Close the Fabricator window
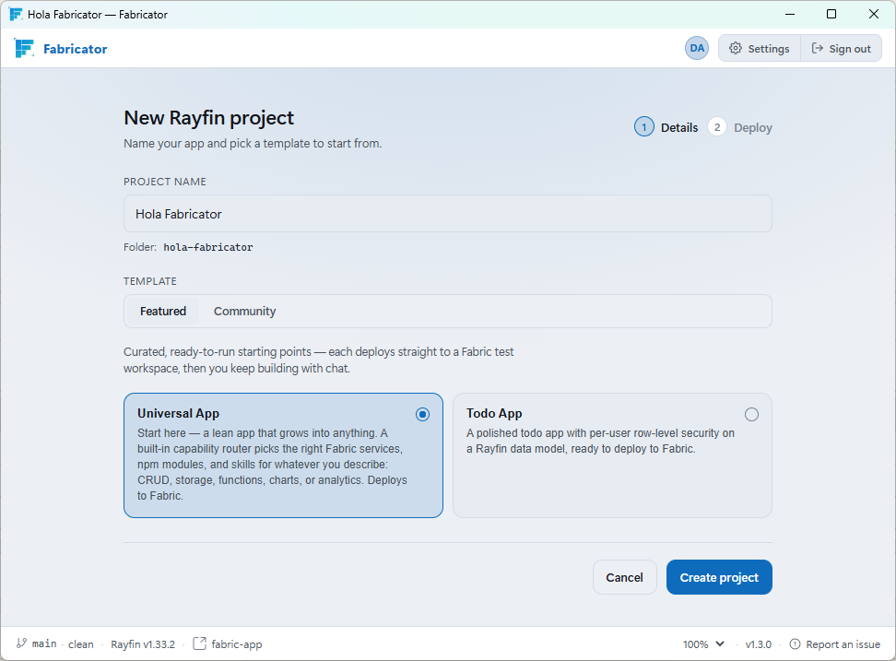Viewport: 896px width, 661px height. 874,14
